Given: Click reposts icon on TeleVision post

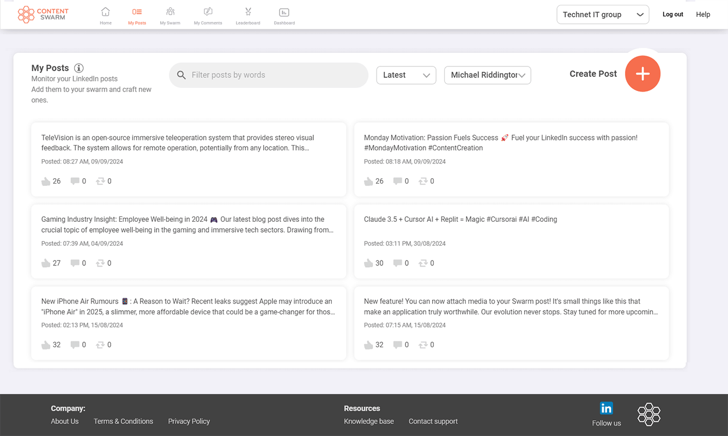Looking at the screenshot, I should click(x=100, y=181).
